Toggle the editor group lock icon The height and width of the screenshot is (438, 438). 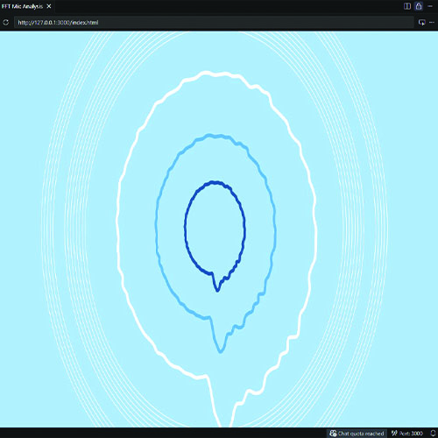419,6
